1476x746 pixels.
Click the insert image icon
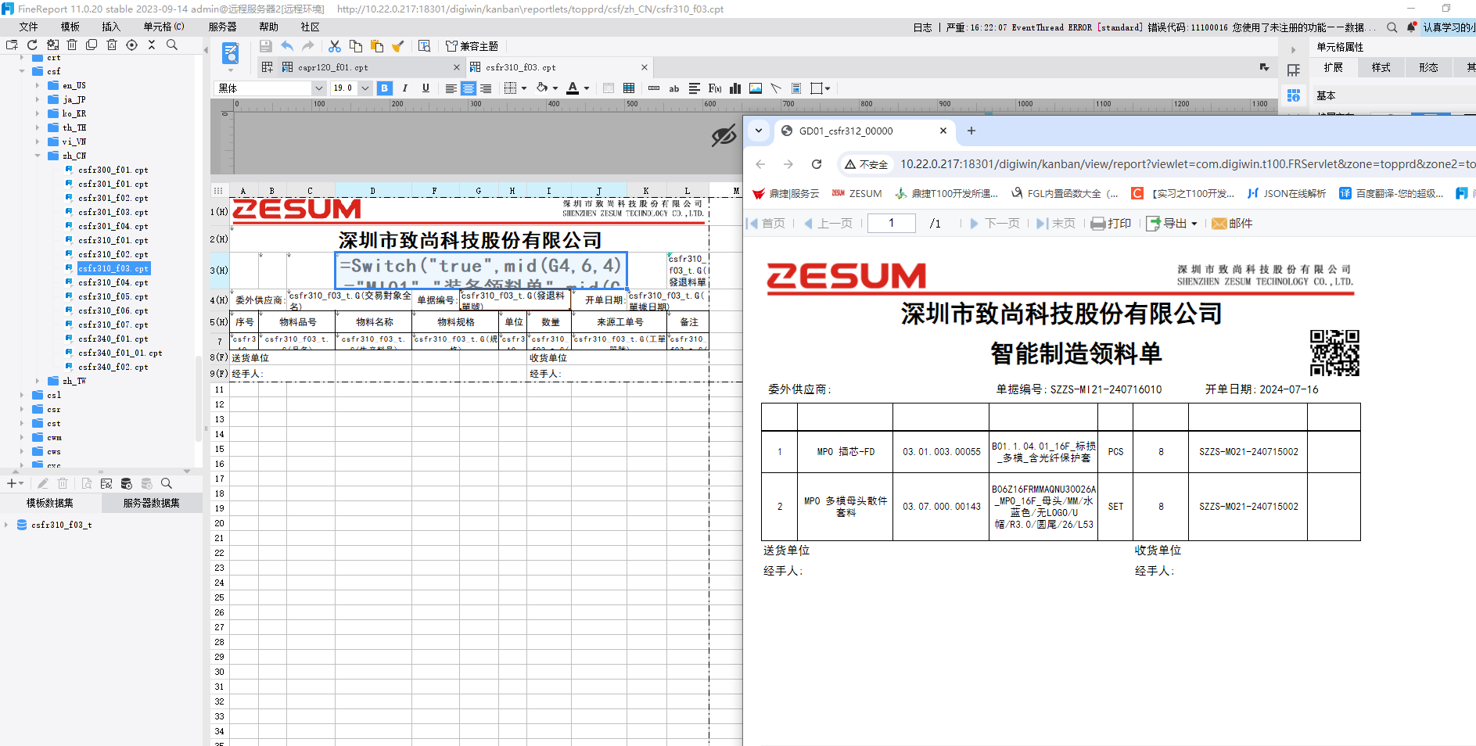[756, 88]
